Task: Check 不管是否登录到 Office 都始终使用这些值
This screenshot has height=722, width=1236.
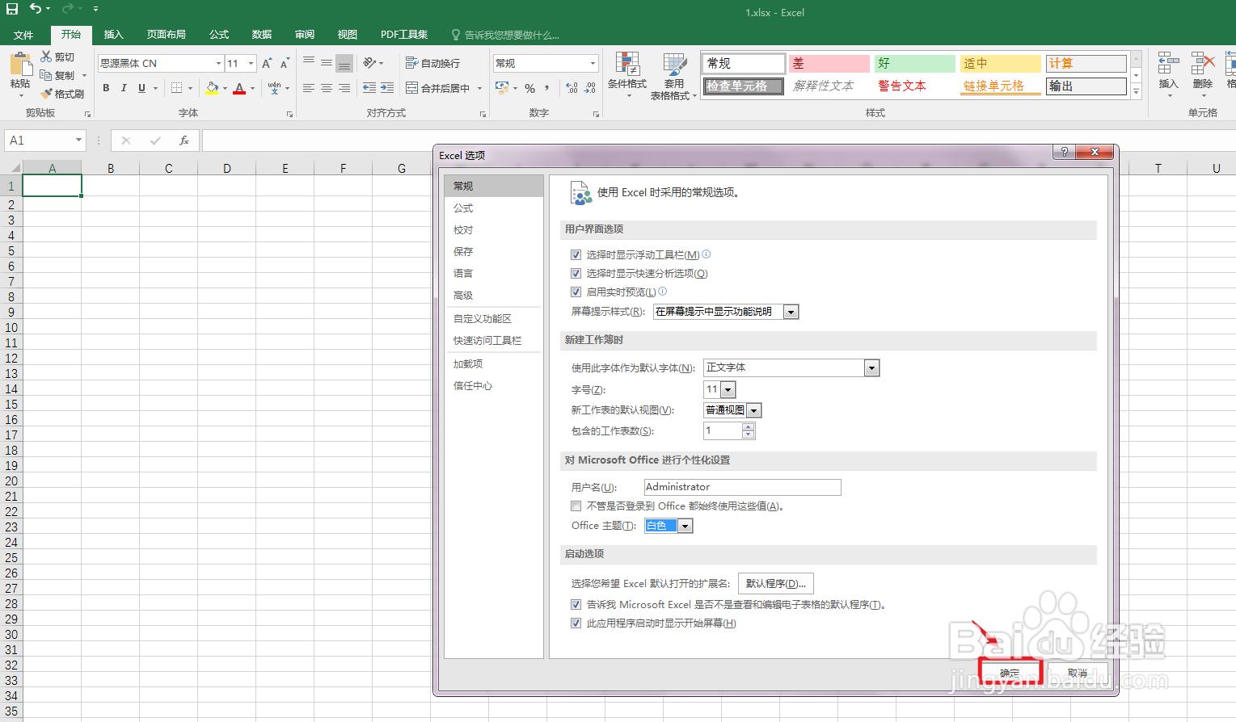Action: [x=576, y=506]
